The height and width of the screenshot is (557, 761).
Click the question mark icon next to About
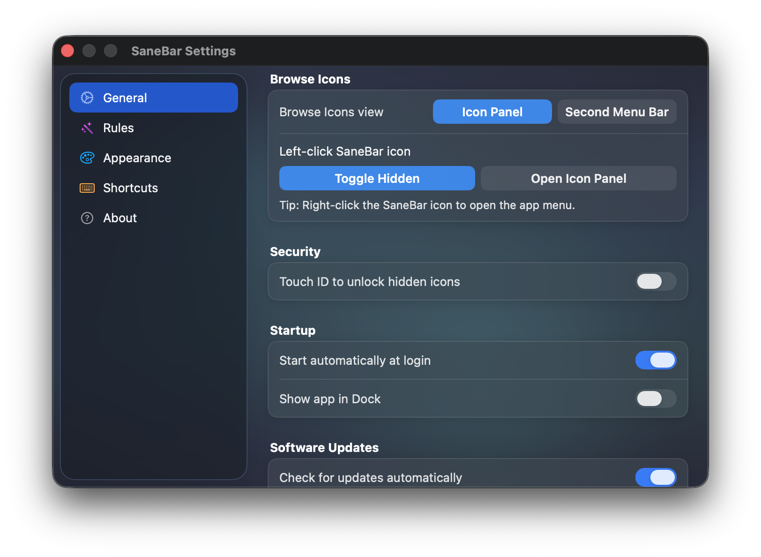(x=87, y=218)
